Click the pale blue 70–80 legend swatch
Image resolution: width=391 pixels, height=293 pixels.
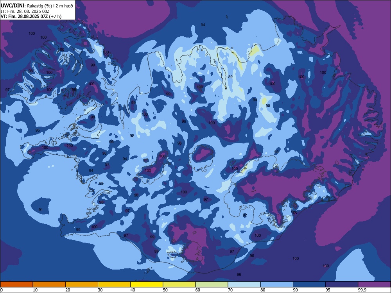pos(244,284)
